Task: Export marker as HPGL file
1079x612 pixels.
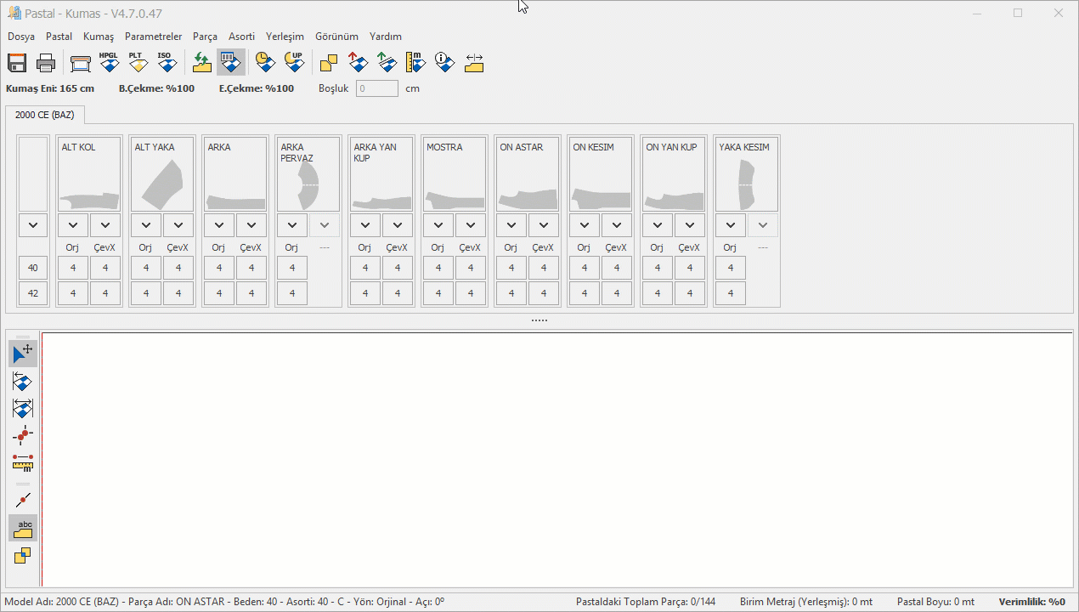Action: tap(109, 62)
